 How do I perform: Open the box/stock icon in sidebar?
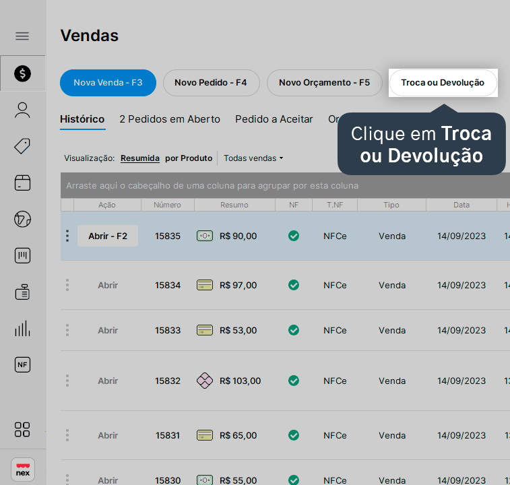[22, 183]
